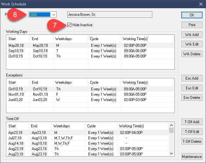The image size is (206, 163).
Task: Click the OK button
Action: pos(192,15)
